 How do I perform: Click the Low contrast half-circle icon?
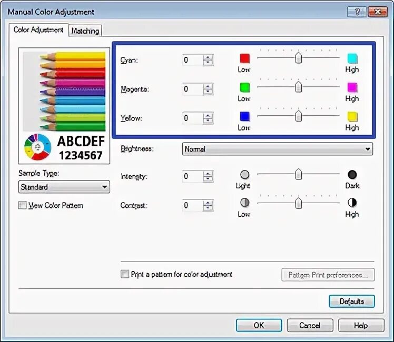pos(245,203)
